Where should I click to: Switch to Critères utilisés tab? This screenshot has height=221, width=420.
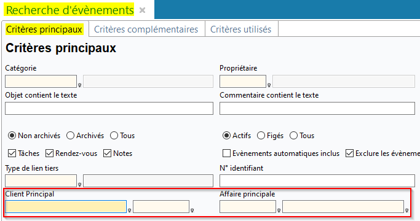pos(241,29)
